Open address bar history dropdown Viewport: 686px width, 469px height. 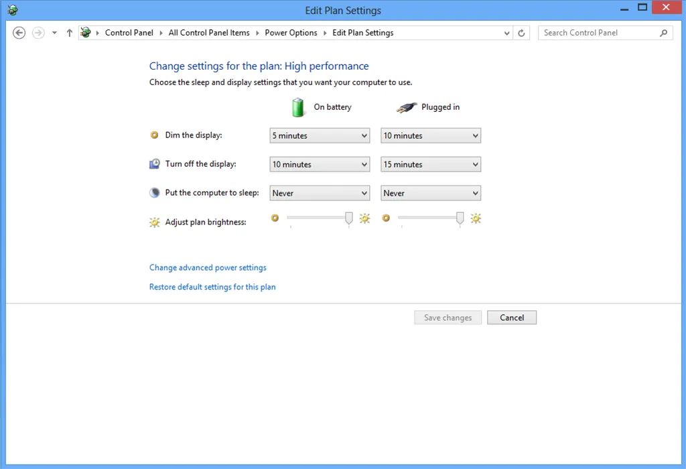[x=506, y=33]
